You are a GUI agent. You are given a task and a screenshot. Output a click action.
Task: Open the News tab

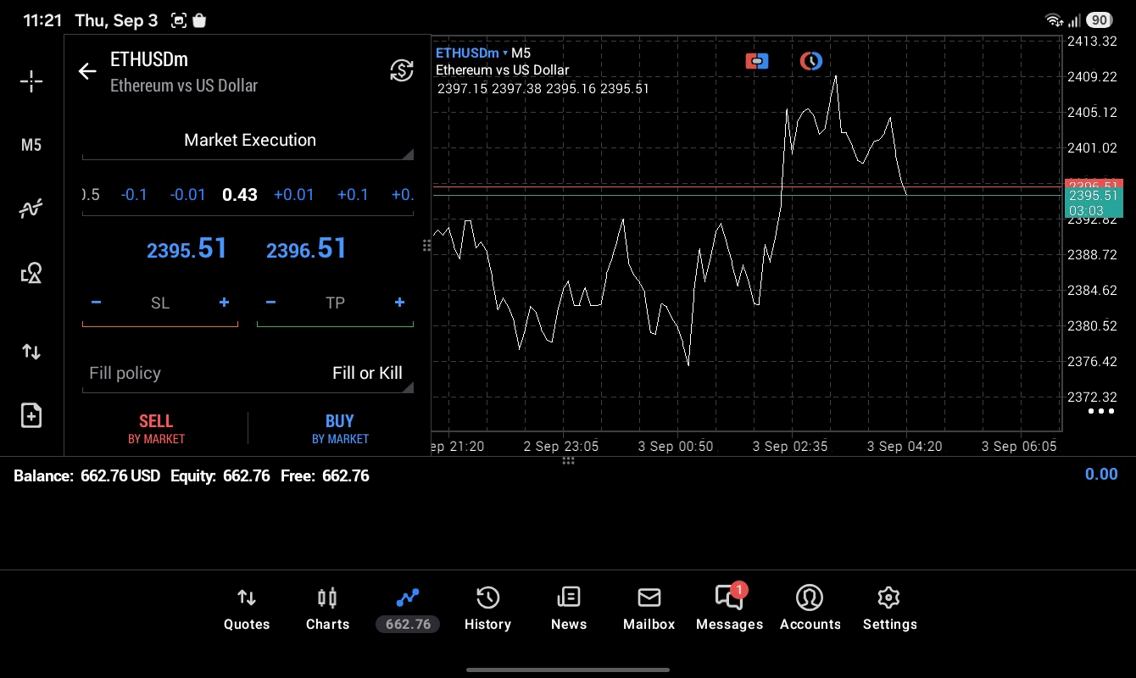[569, 609]
